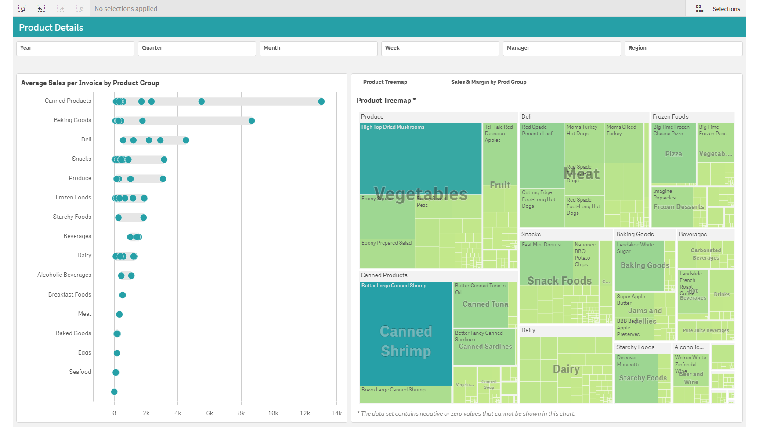Open the Quarter filter pane
The width and height of the screenshot is (759, 427).
(197, 48)
